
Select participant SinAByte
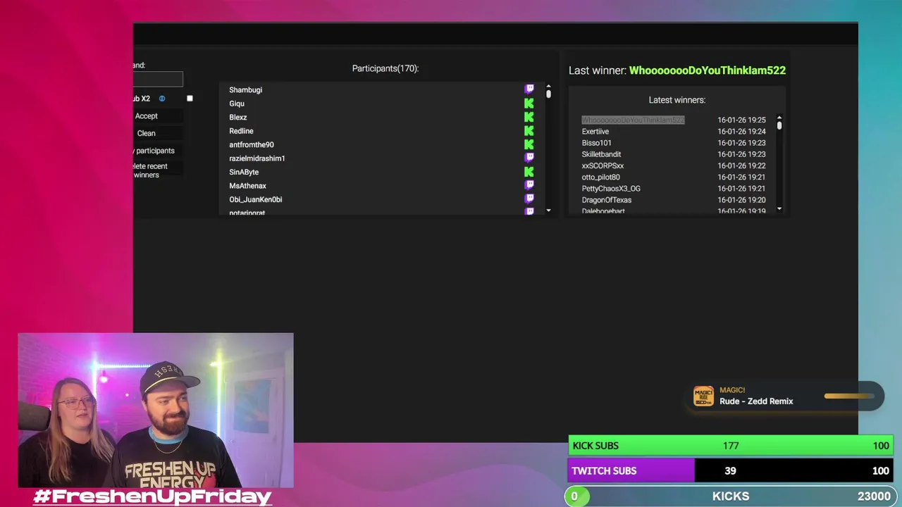[244, 172]
